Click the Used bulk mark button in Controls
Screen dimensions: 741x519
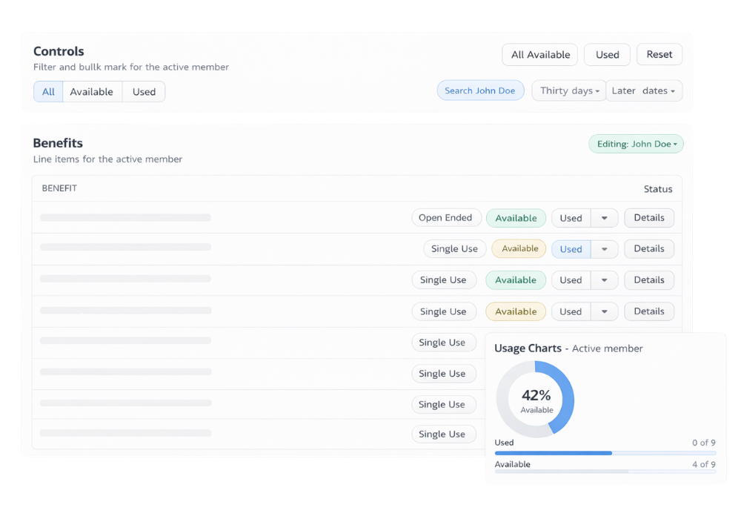[x=607, y=54]
